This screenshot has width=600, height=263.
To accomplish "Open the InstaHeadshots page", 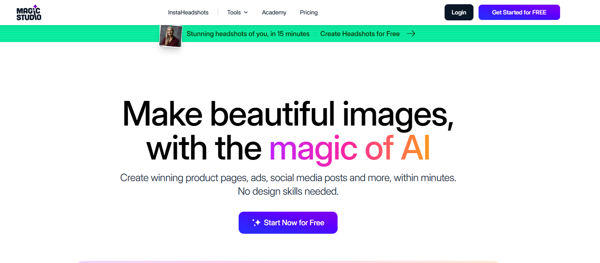I will tap(188, 12).
